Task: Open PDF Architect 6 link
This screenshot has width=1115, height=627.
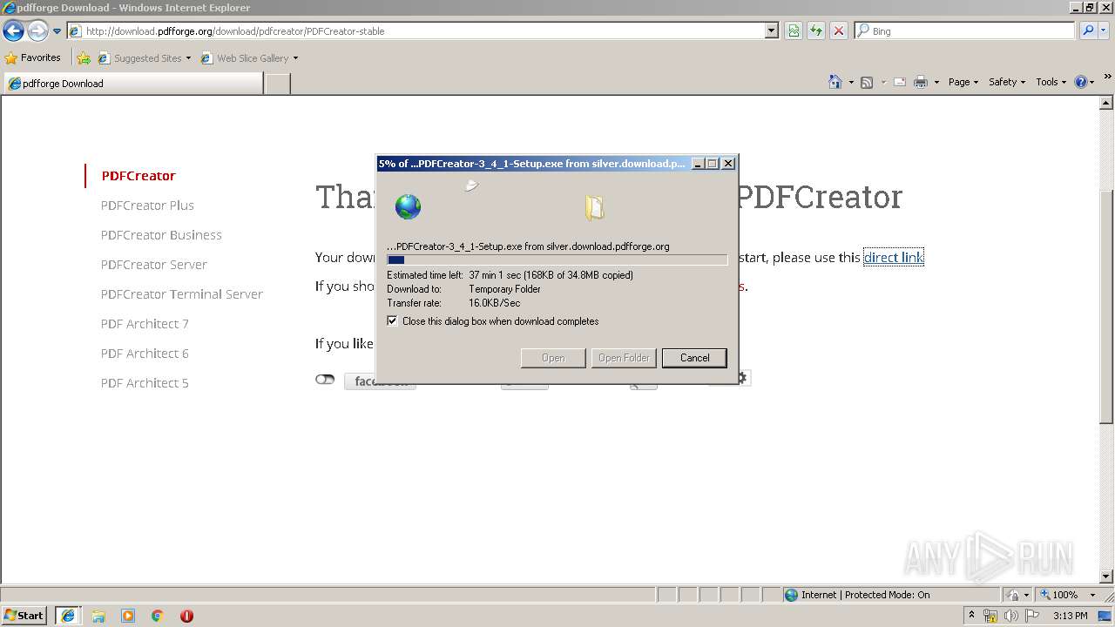Action: click(x=145, y=354)
